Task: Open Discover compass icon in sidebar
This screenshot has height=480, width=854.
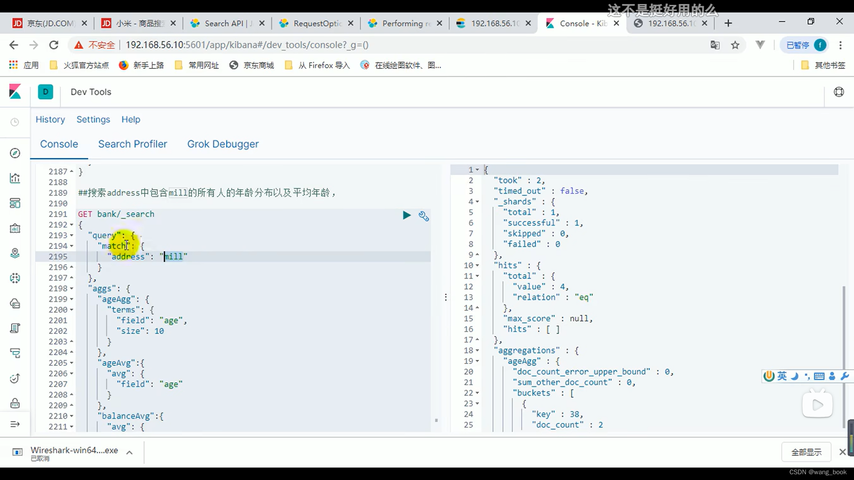Action: pyautogui.click(x=15, y=153)
